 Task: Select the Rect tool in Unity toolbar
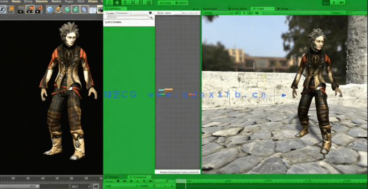click(141, 3)
